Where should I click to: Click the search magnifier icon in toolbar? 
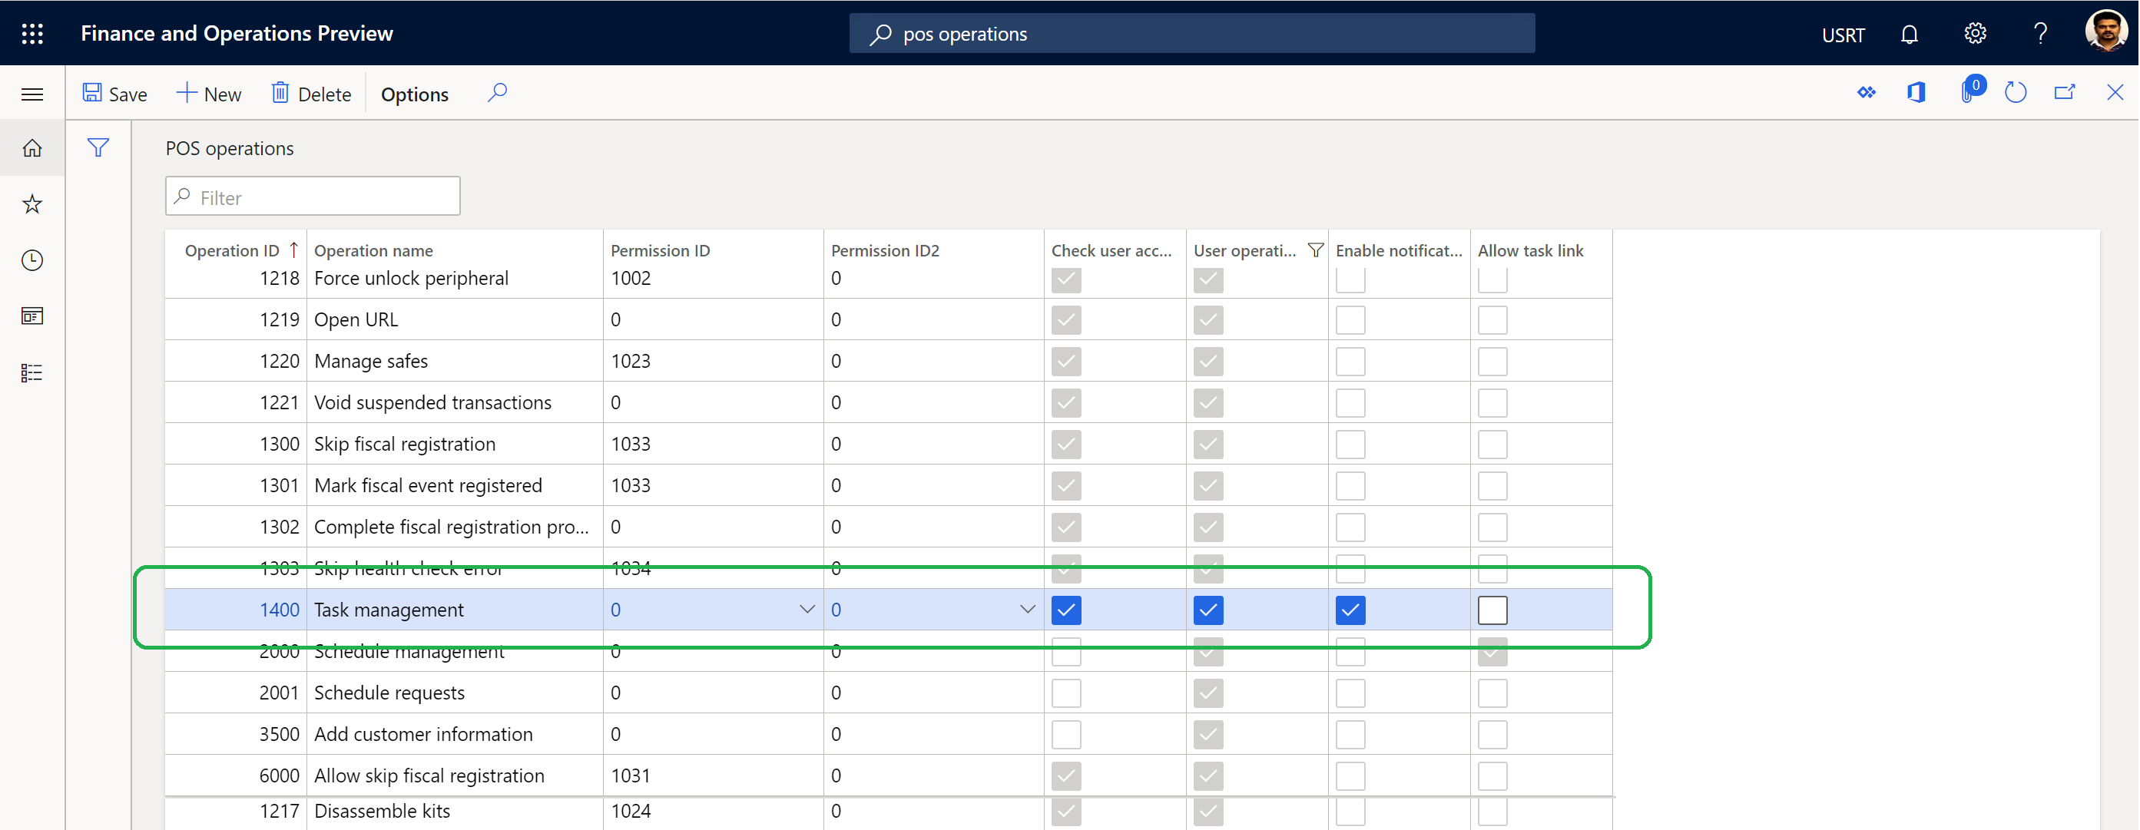499,93
